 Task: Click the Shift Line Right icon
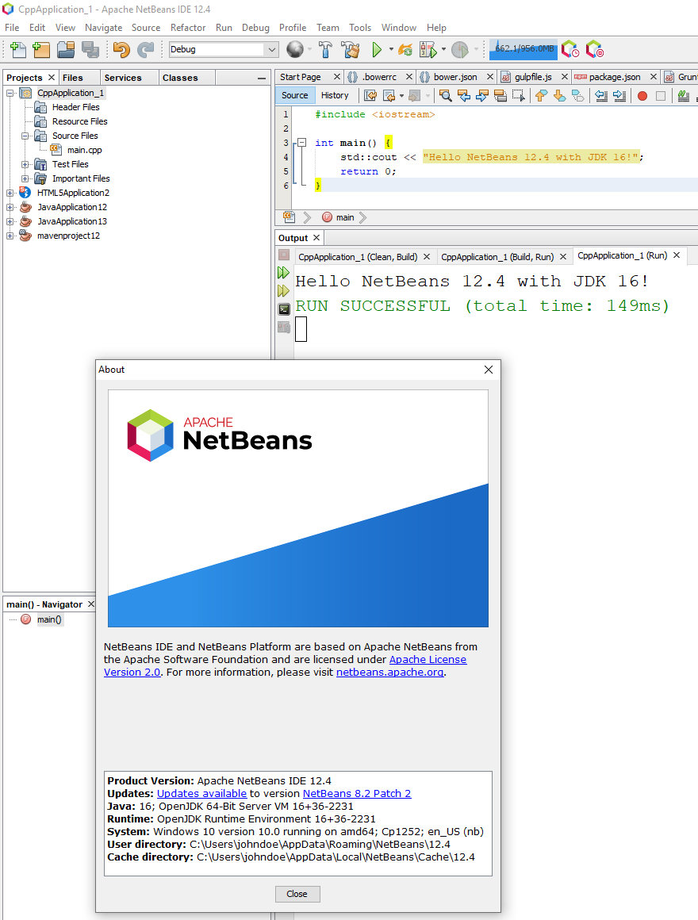619,96
